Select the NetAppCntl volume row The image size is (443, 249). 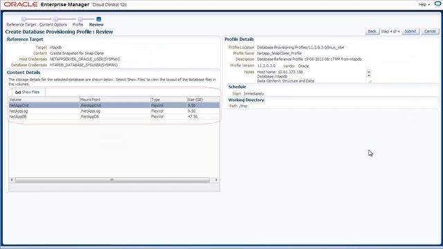114,105
